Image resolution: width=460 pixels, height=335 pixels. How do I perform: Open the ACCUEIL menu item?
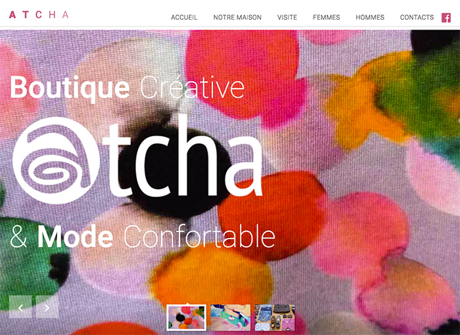tap(184, 18)
